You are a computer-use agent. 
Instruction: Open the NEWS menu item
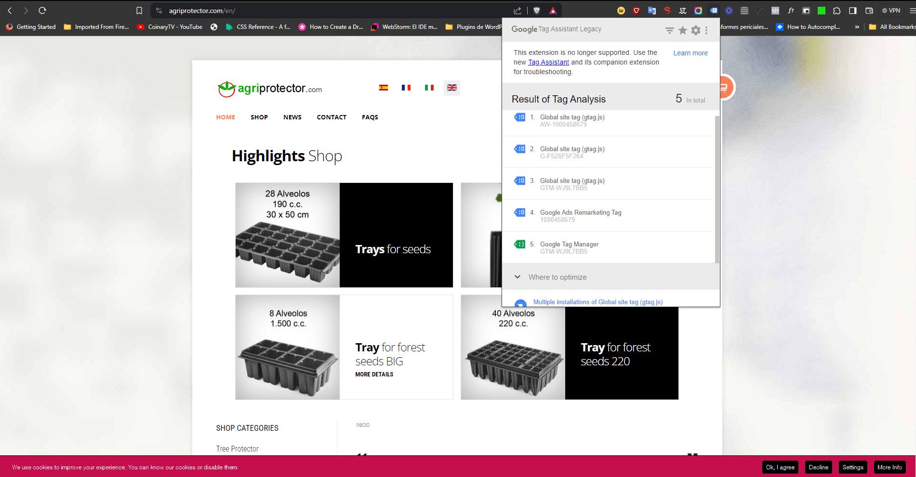pos(292,117)
